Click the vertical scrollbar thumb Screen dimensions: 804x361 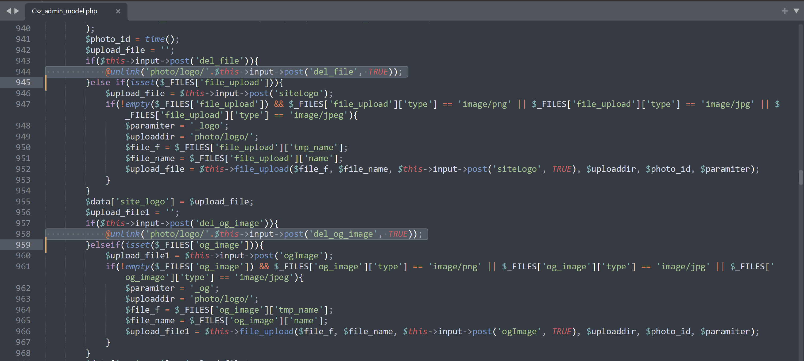click(x=801, y=177)
